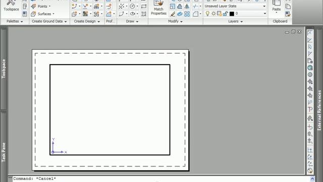Screen dimensions: 323x182
Task: Click the section view icon in Prof panel
Action: (109, 14)
